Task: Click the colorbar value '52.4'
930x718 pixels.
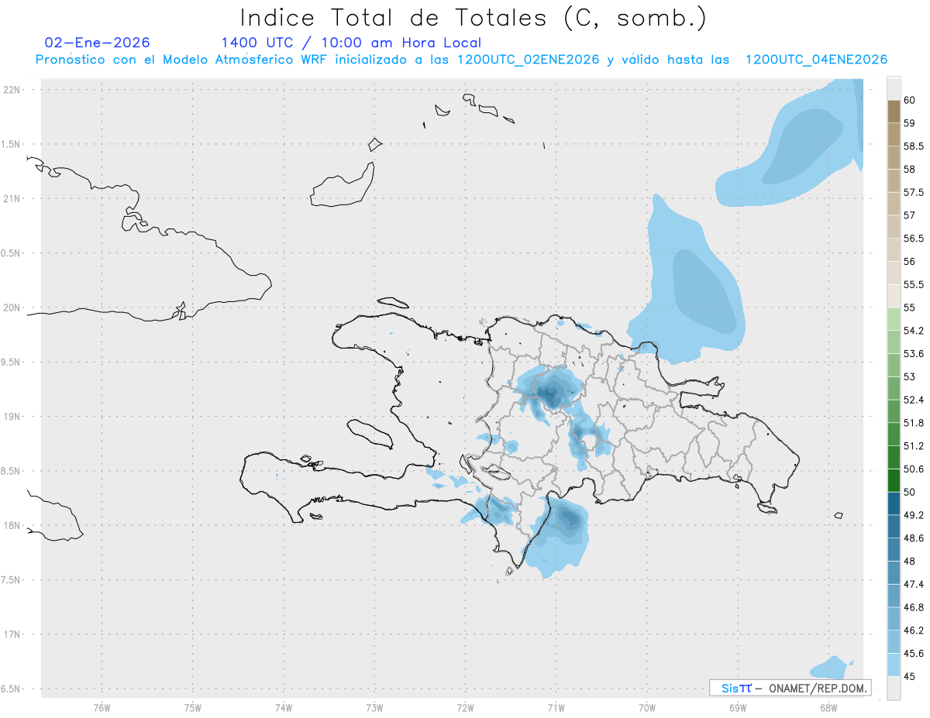Action: click(913, 400)
